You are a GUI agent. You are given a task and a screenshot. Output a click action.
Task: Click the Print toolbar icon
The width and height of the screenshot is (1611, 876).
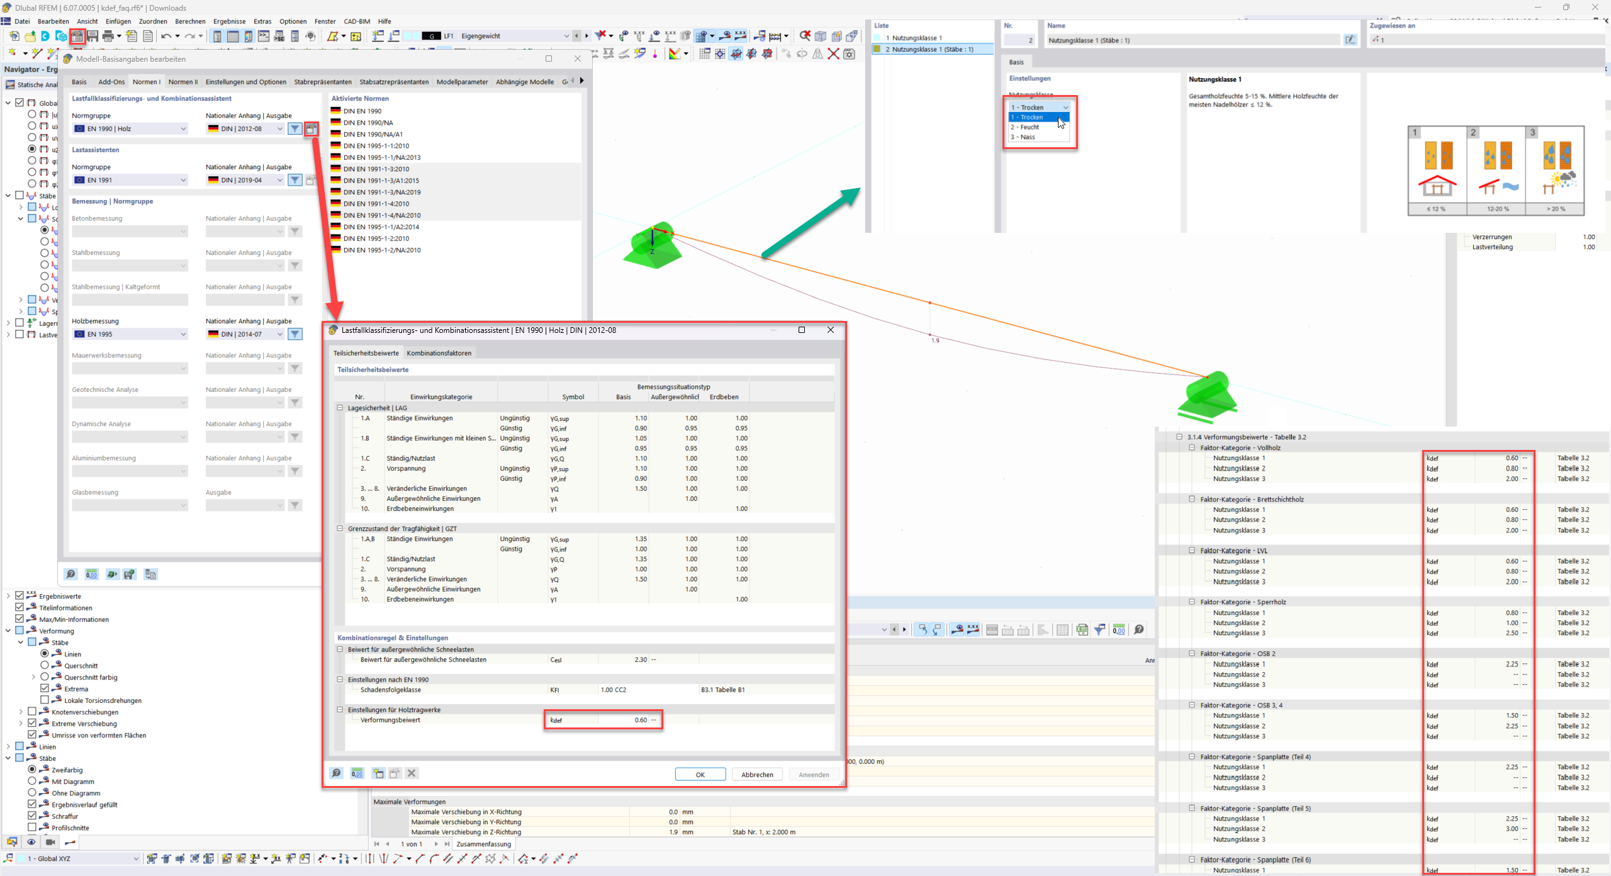click(108, 36)
